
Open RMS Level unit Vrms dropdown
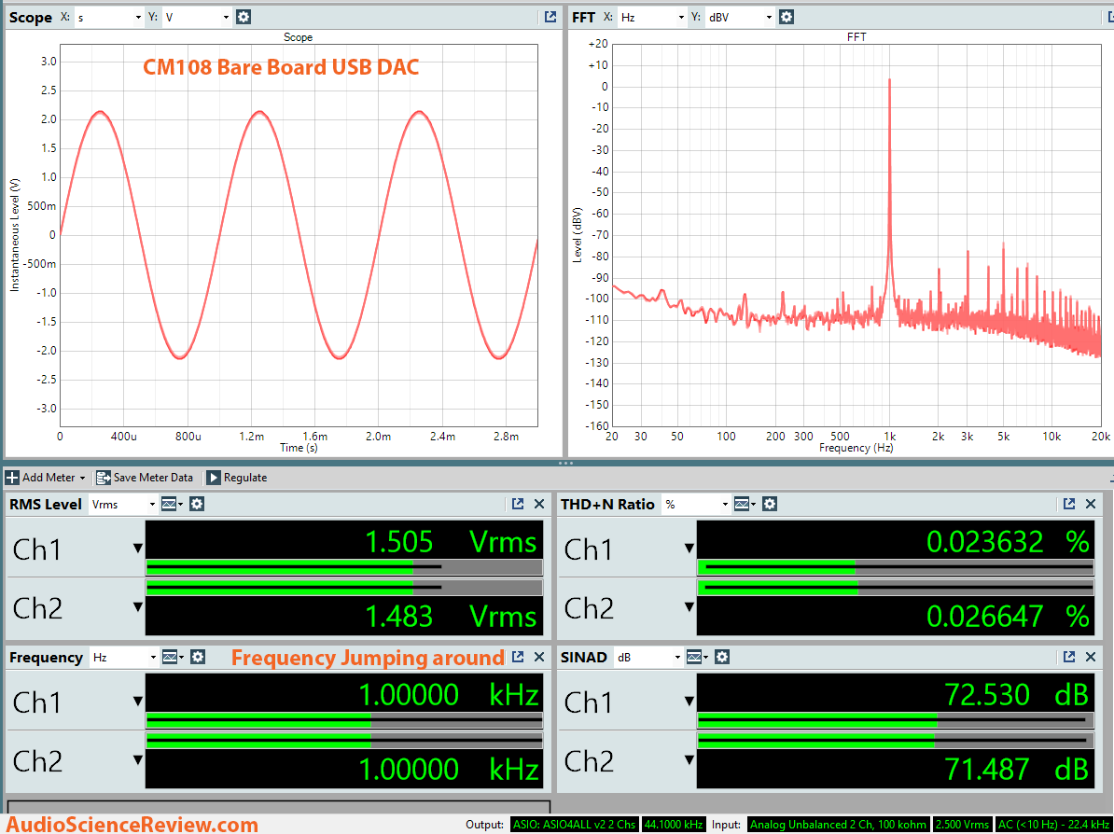pyautogui.click(x=123, y=505)
